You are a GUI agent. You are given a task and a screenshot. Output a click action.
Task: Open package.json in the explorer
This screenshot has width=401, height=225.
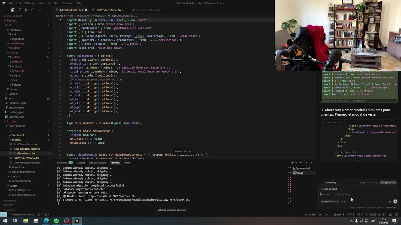click(16, 112)
